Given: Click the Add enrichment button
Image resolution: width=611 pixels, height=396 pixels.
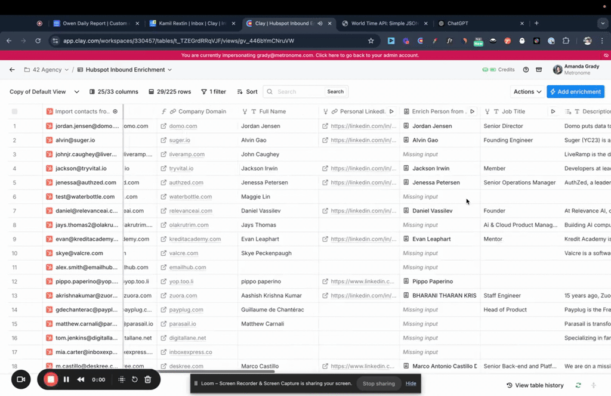Looking at the screenshot, I should click(x=575, y=92).
